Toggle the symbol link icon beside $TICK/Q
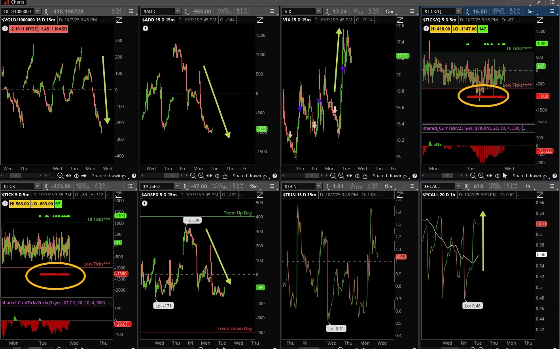 467,11
